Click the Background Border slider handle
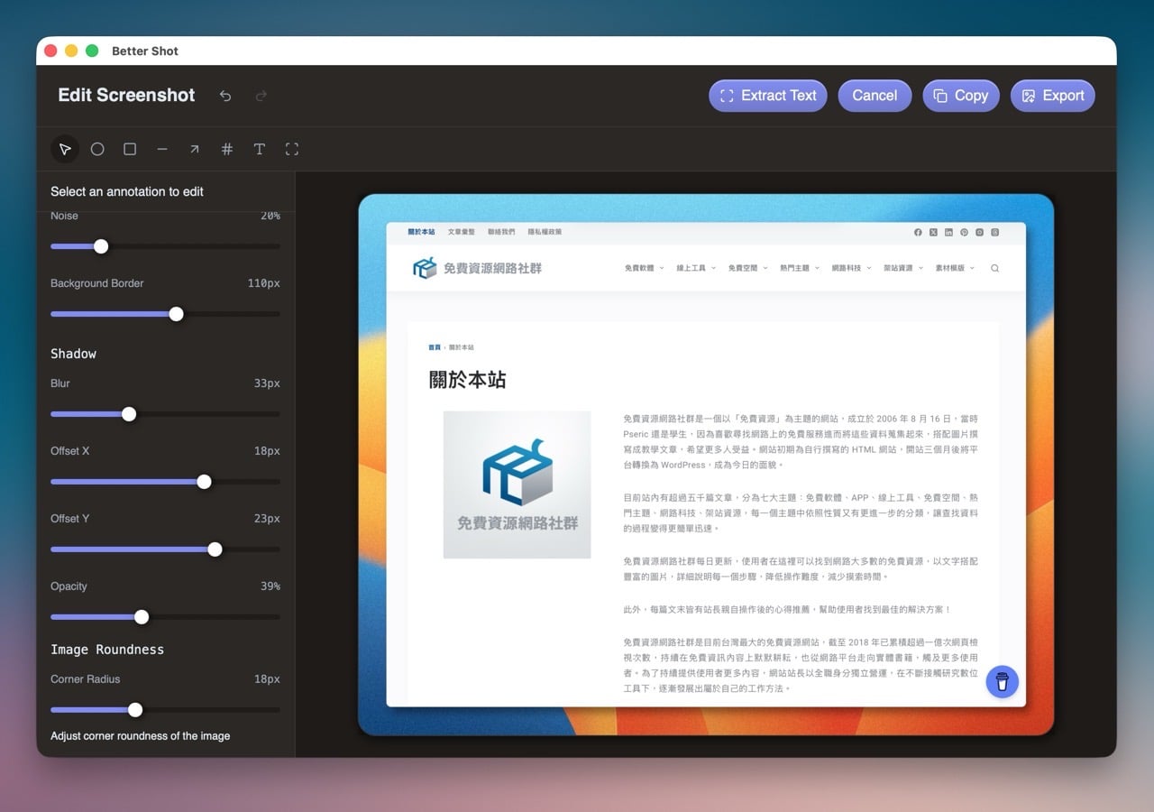Screen dimensions: 1154x812 [x=177, y=314]
